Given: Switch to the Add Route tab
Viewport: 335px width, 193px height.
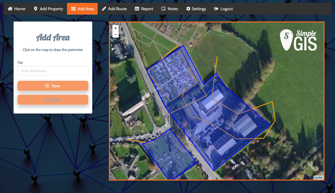Looking at the screenshot, I should tap(114, 9).
